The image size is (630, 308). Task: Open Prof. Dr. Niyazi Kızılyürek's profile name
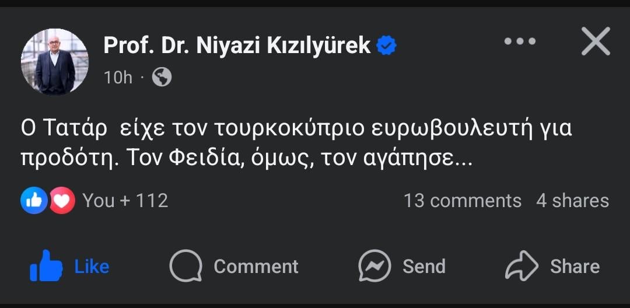[x=237, y=45]
